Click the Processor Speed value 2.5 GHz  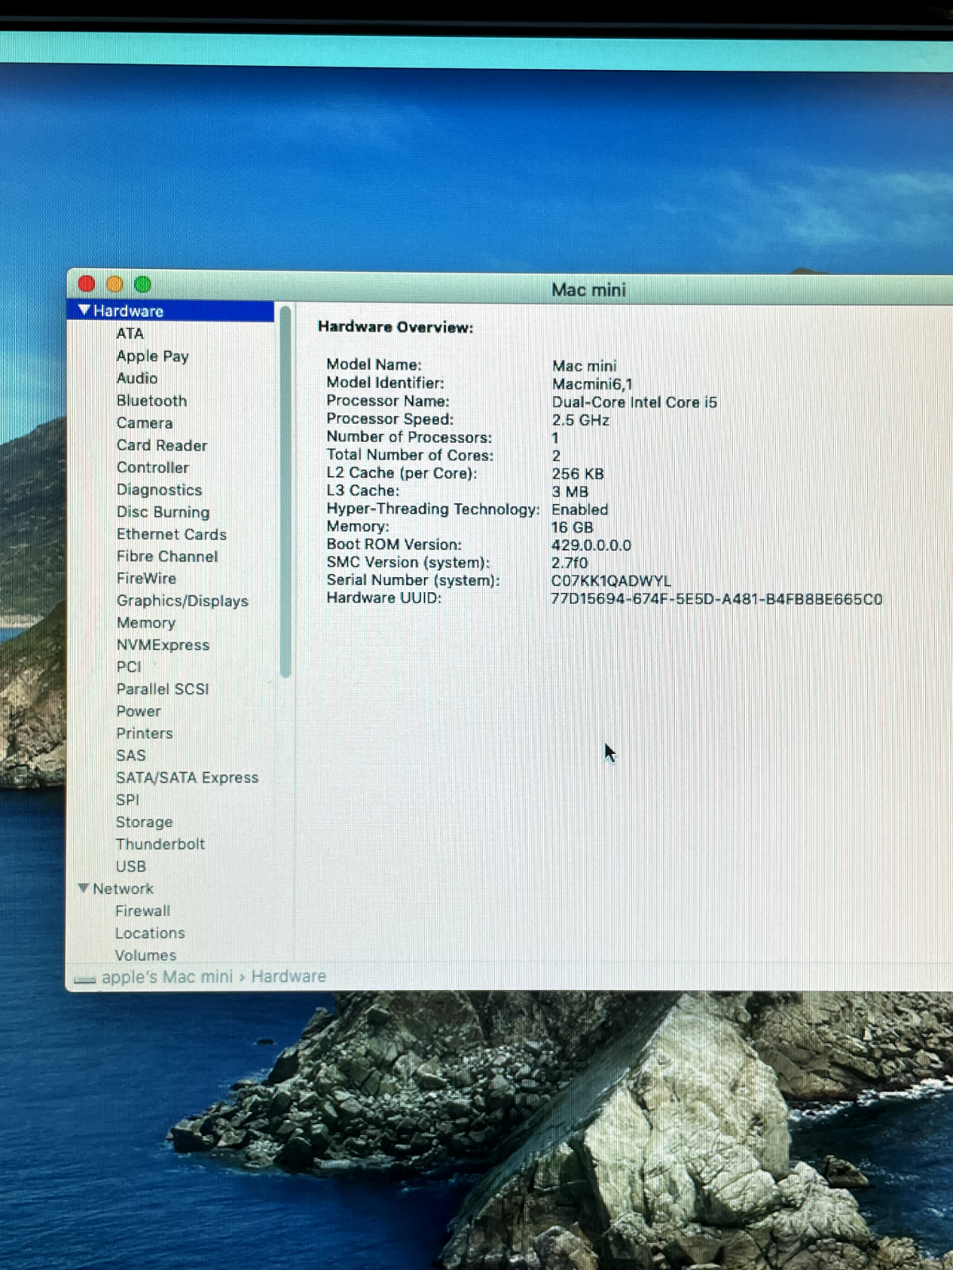click(581, 420)
